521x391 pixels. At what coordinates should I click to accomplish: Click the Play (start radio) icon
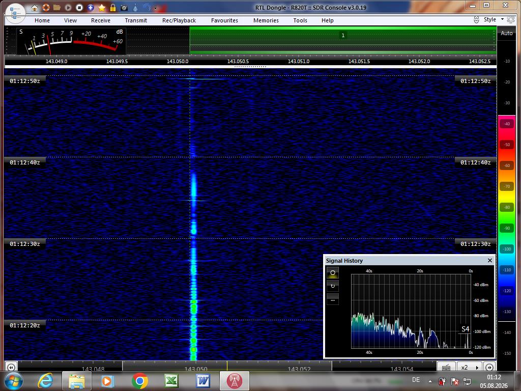click(68, 7)
